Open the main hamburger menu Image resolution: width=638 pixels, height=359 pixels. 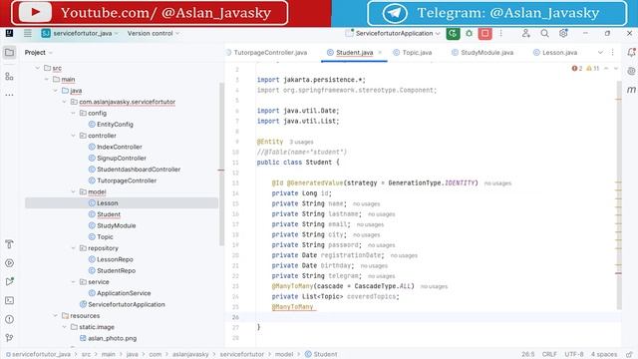point(28,33)
